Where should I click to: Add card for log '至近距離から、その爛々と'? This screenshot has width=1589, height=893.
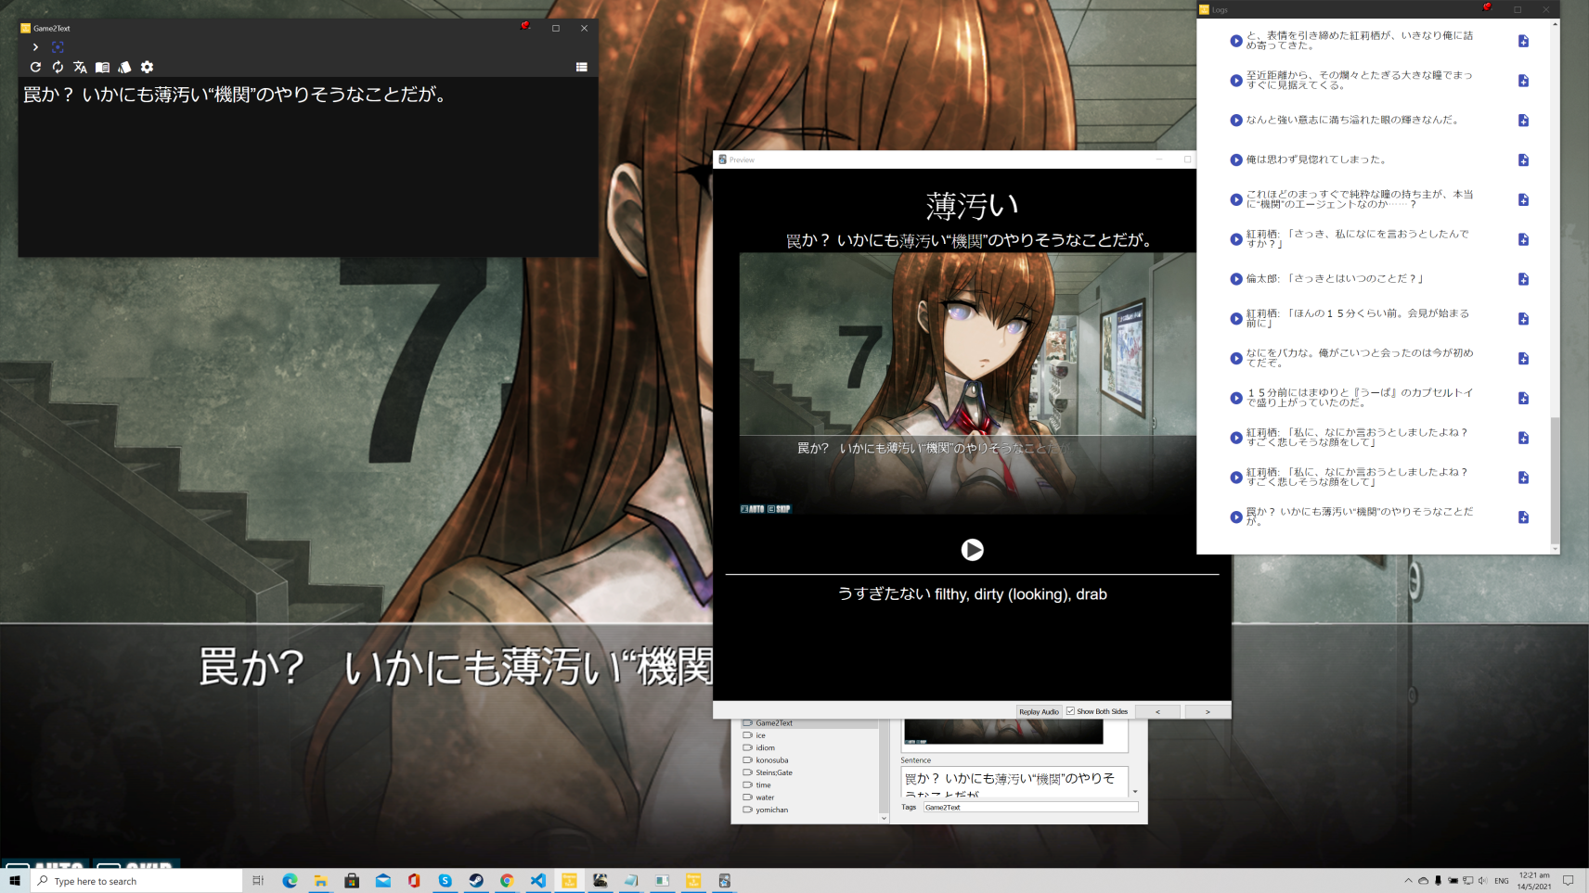tap(1523, 81)
